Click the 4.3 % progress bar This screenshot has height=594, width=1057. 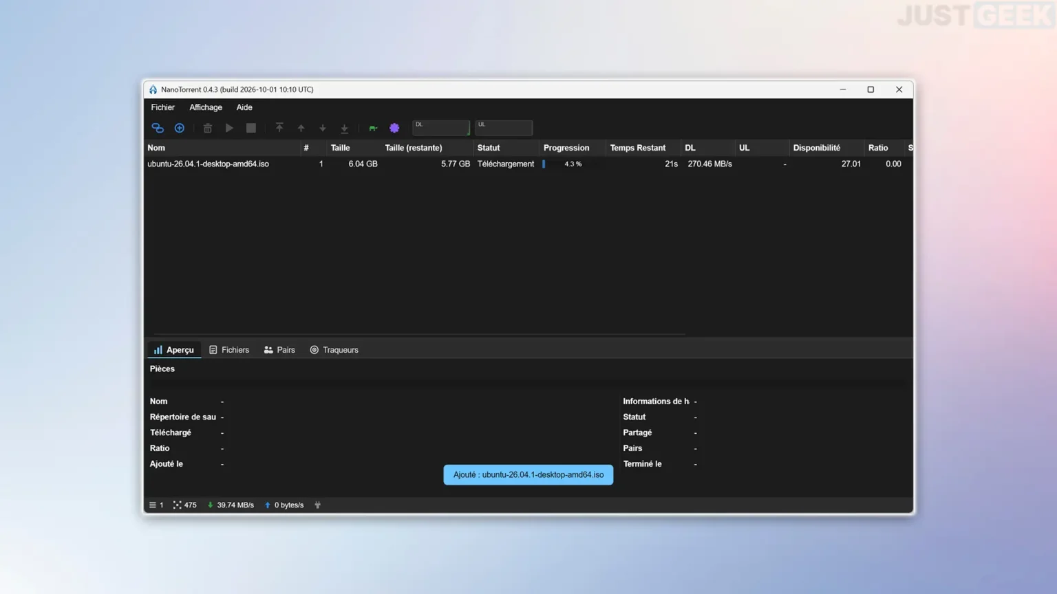(x=573, y=164)
